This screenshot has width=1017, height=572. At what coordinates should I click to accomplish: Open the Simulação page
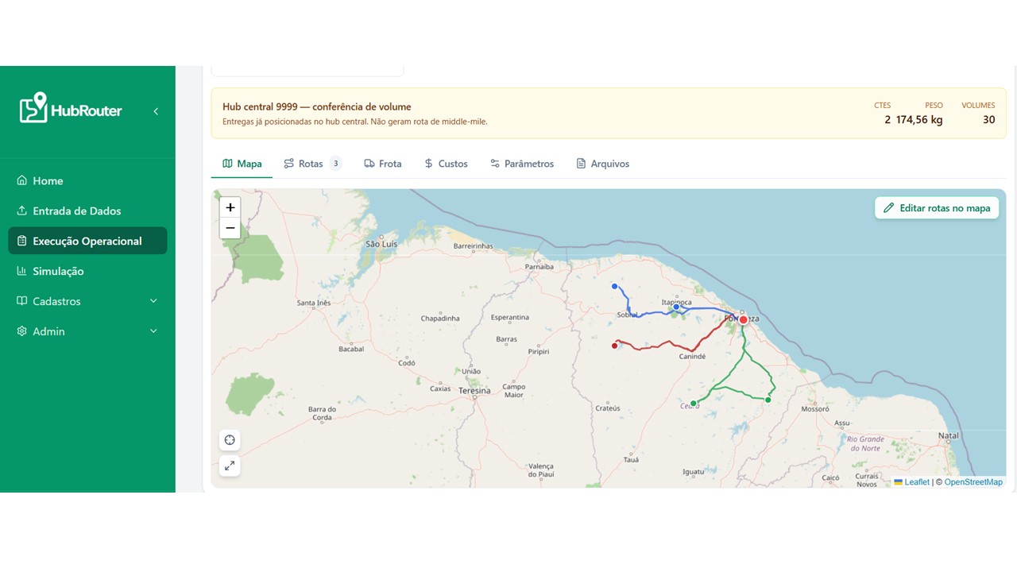(87, 271)
